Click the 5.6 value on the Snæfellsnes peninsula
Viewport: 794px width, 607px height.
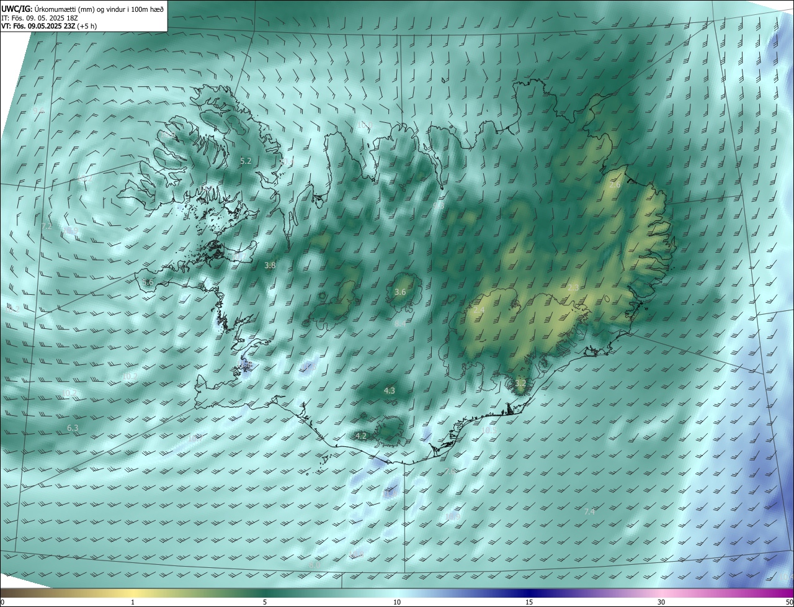click(x=148, y=282)
